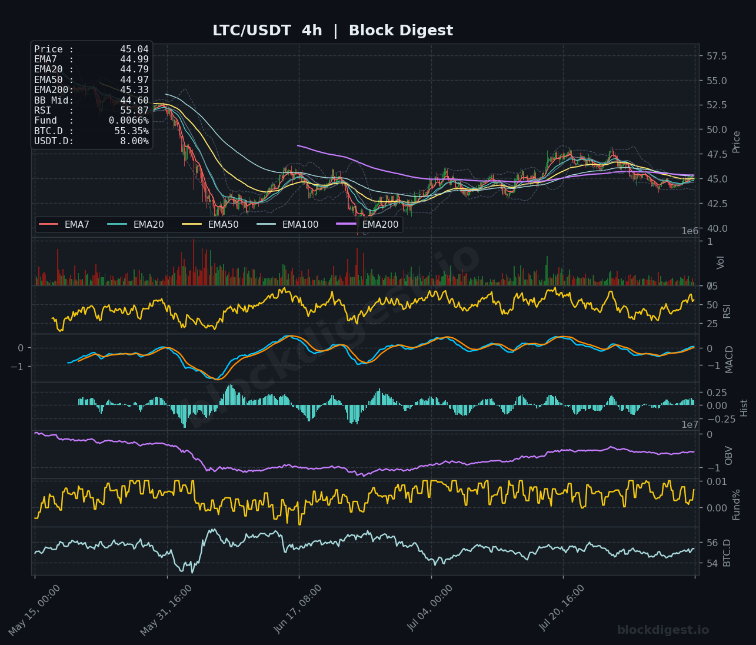Click the Hist panel axis label
Screen dimensions: 756x645
[744, 407]
